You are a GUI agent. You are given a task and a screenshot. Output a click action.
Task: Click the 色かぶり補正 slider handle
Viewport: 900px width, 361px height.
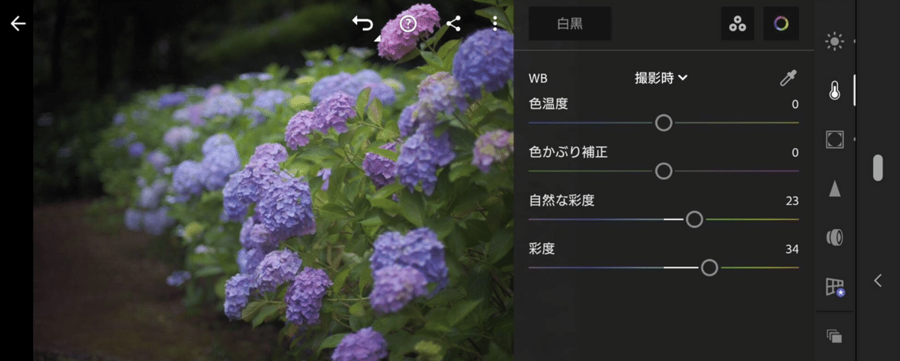[x=664, y=171]
